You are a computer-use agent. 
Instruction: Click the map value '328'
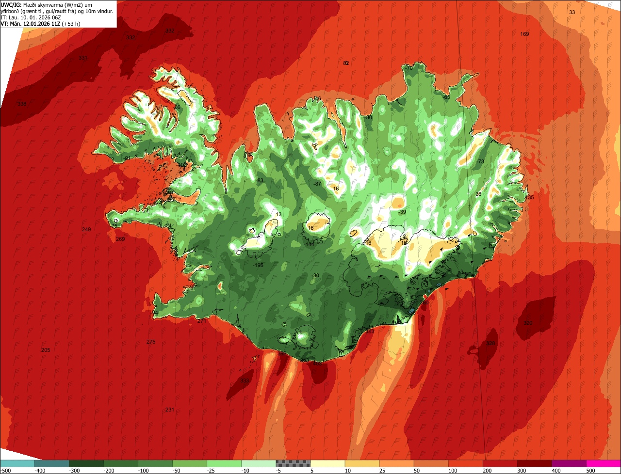tap(490, 344)
